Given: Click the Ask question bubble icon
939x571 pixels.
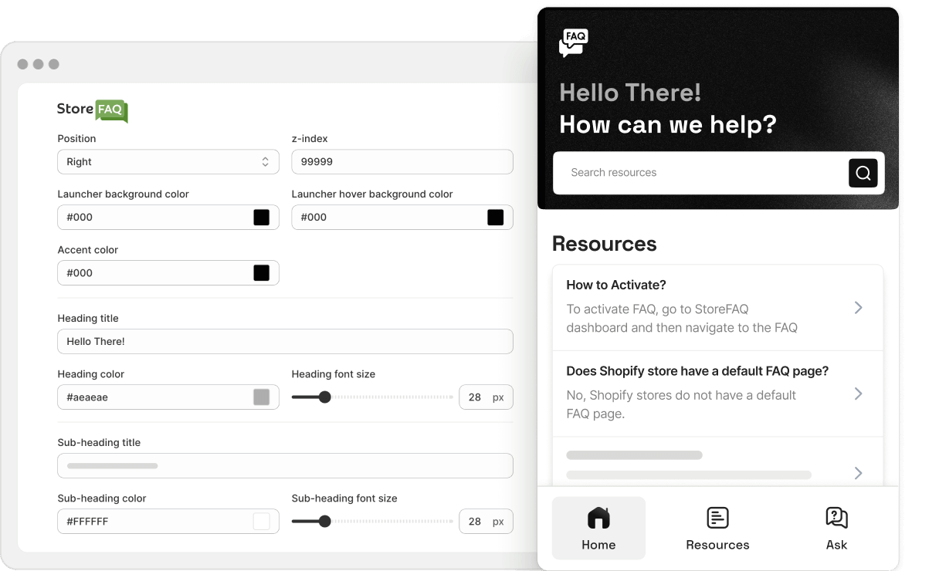Looking at the screenshot, I should pos(836,518).
